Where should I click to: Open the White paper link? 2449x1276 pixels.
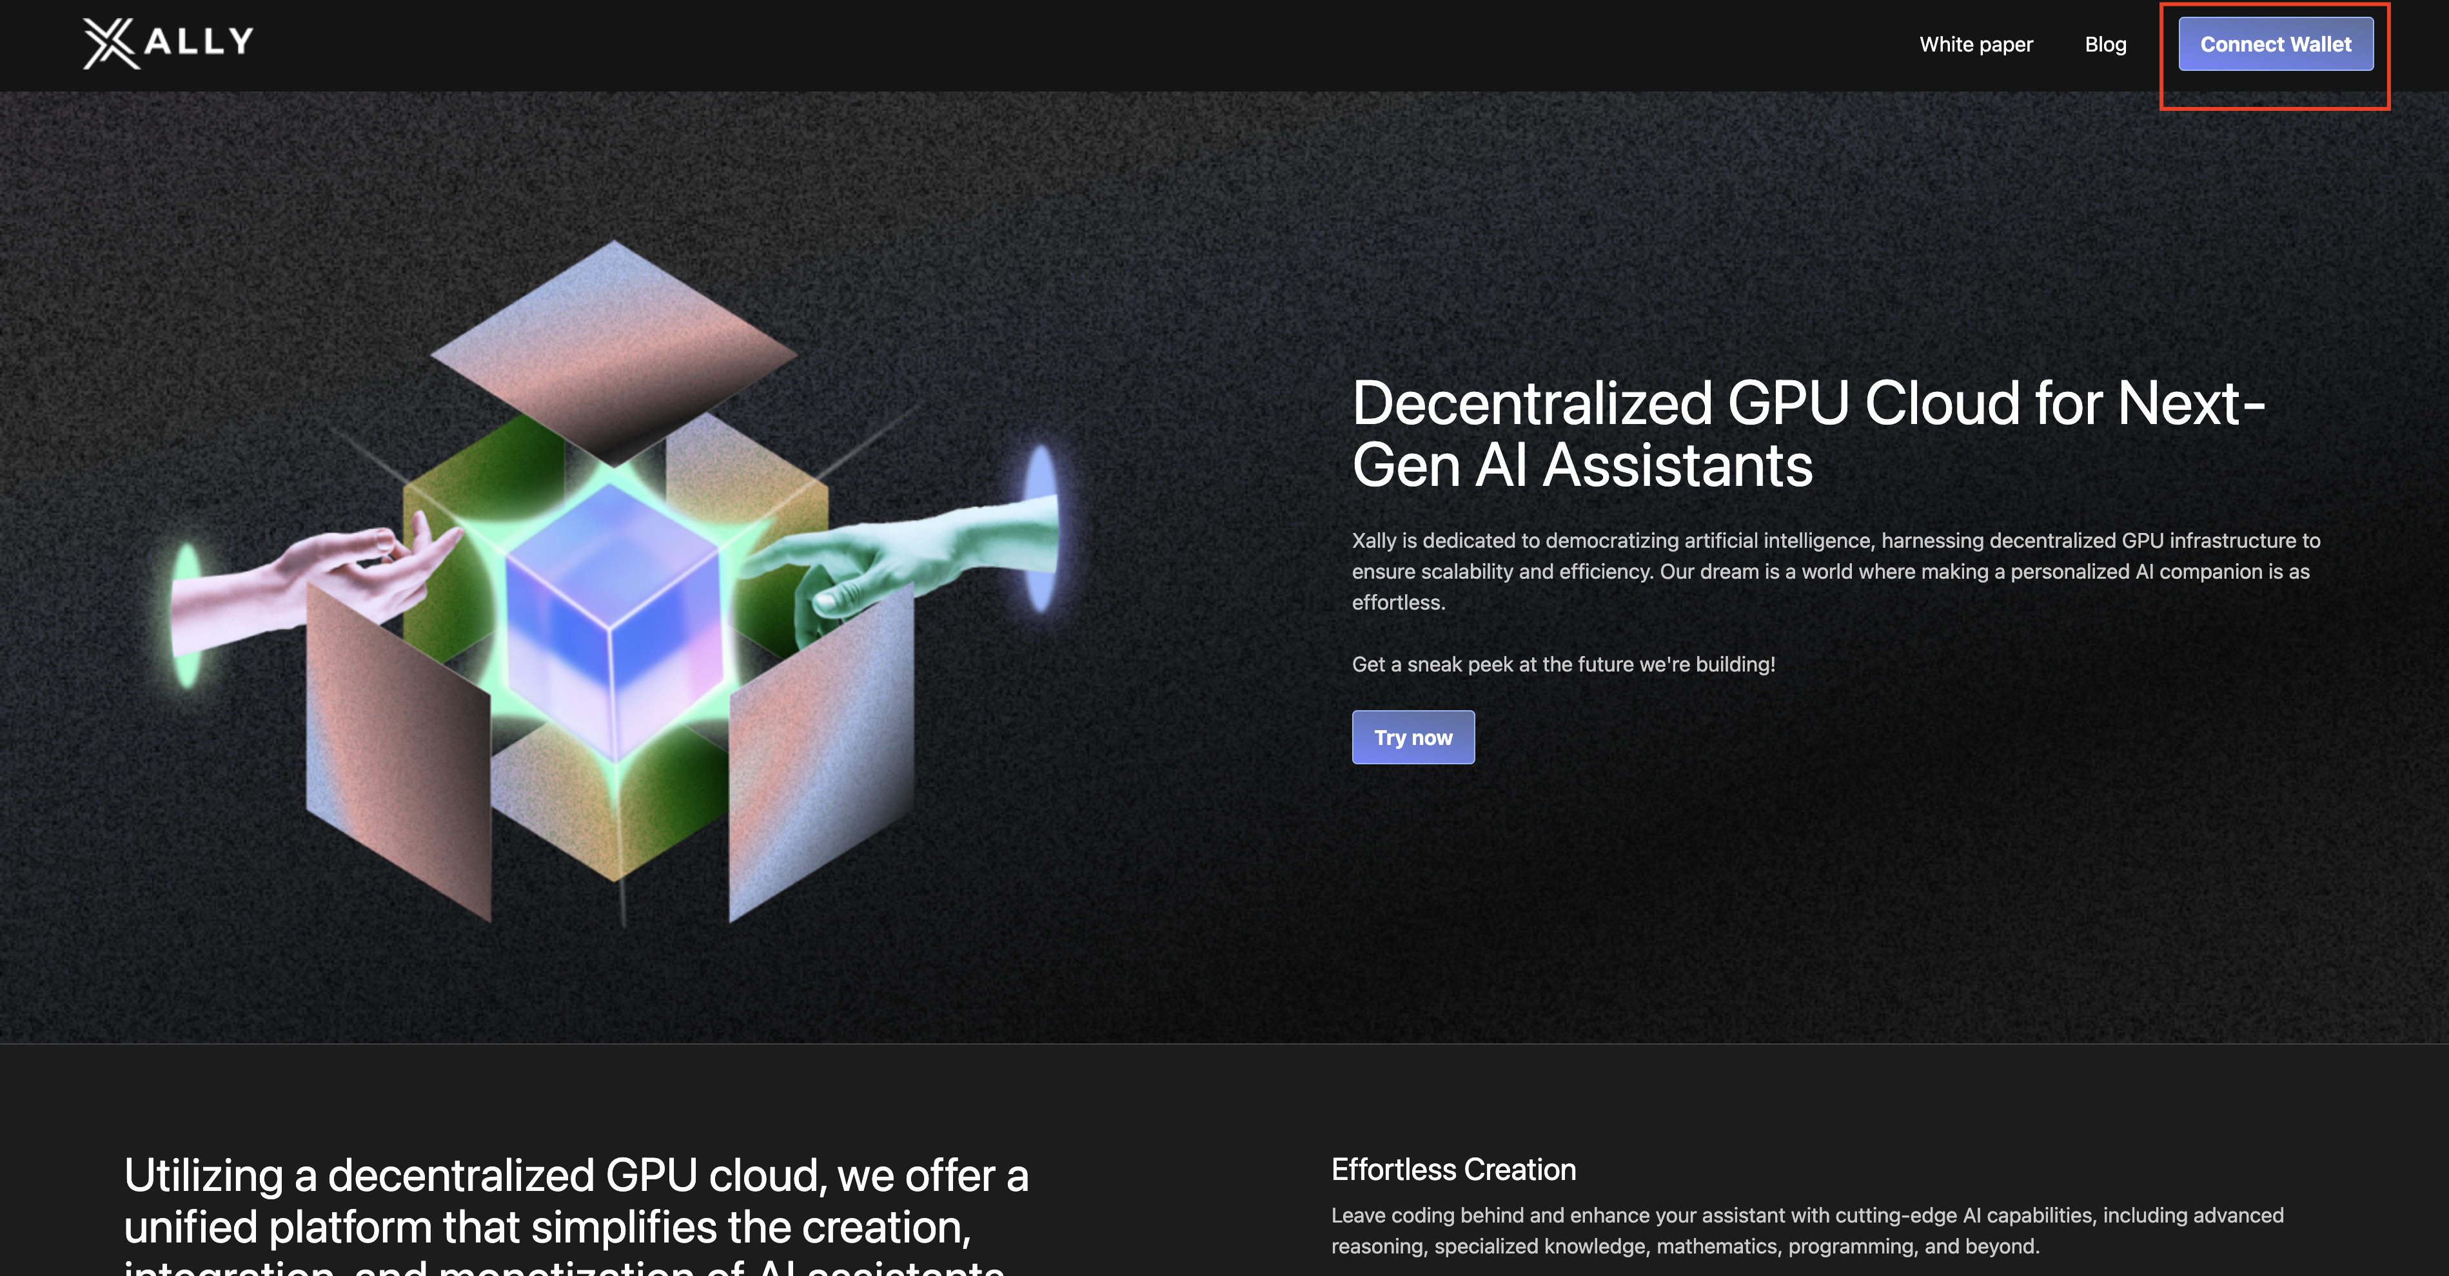point(1976,44)
